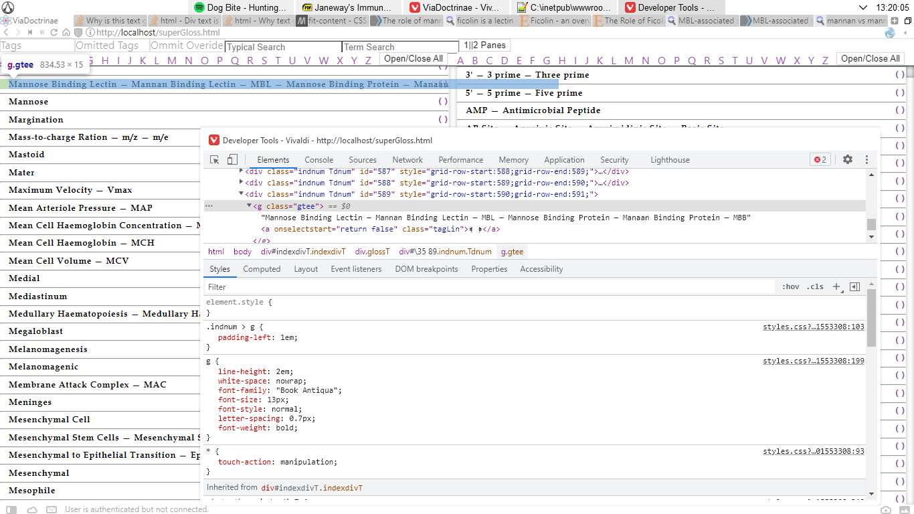Select the inspect element picker icon

point(215,159)
